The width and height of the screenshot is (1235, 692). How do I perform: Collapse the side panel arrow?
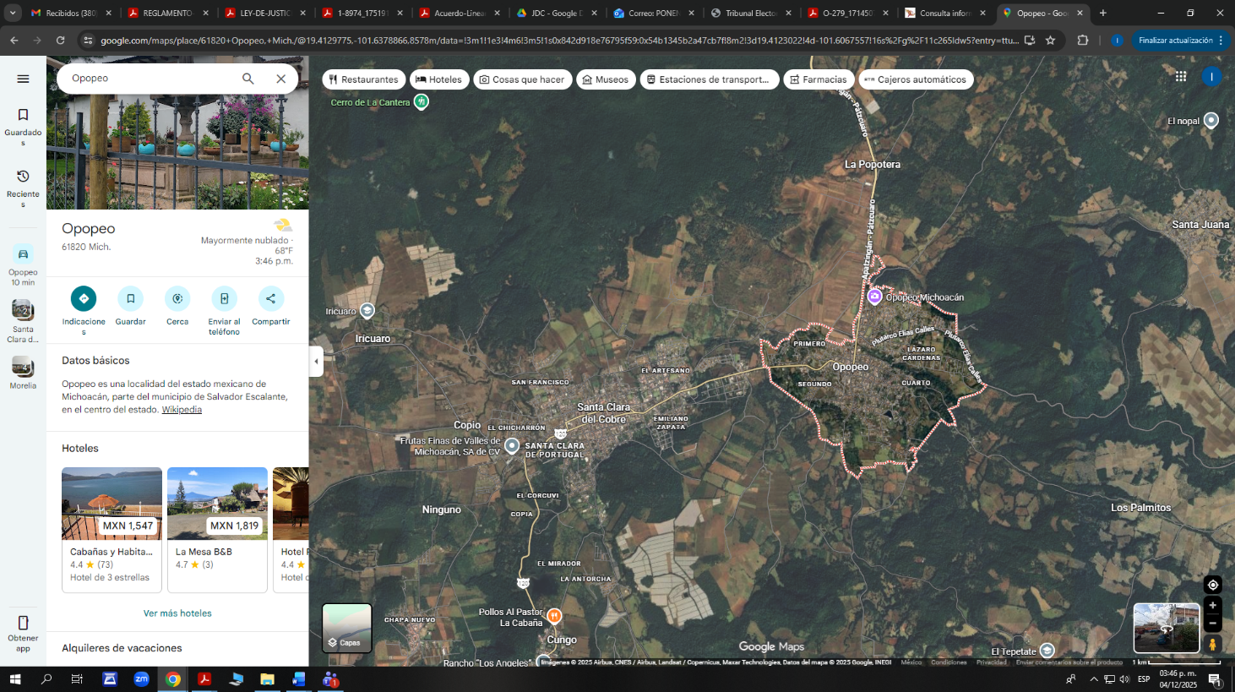317,362
